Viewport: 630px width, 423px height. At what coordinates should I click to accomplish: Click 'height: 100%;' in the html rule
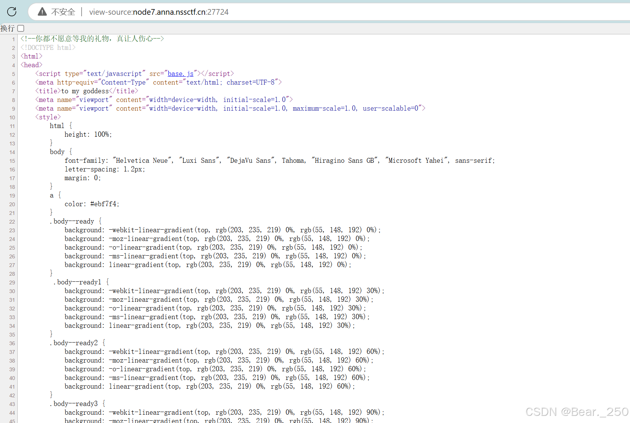[x=88, y=134]
